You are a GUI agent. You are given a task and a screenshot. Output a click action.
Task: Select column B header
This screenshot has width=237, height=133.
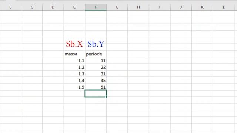10,7
